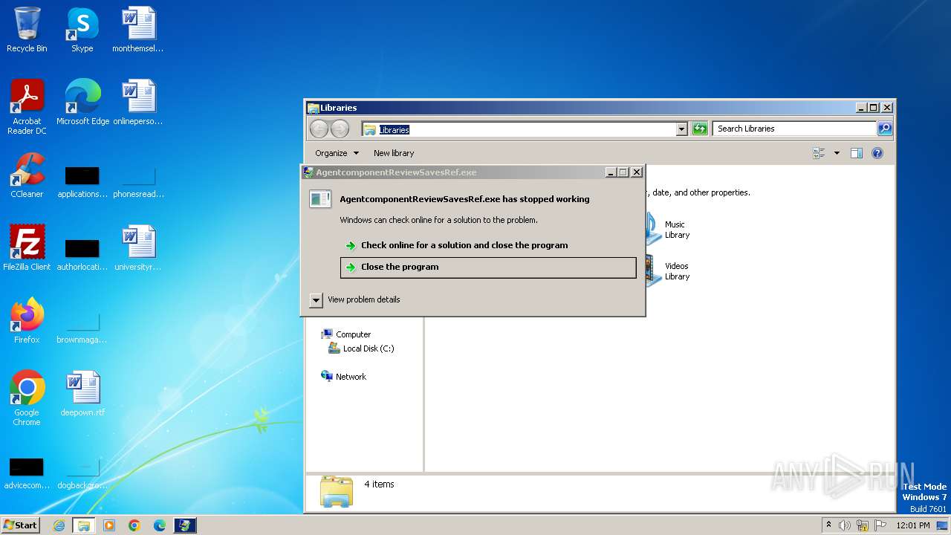The image size is (951, 535).
Task: Select the dogbackgro desktop file
Action: pos(82,473)
